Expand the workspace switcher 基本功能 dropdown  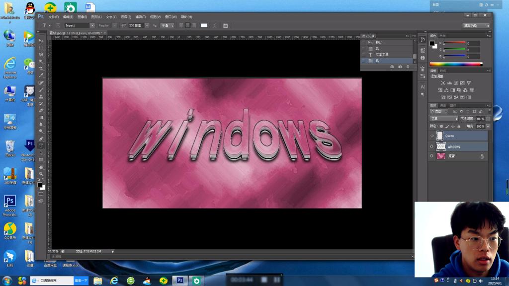[x=476, y=25]
